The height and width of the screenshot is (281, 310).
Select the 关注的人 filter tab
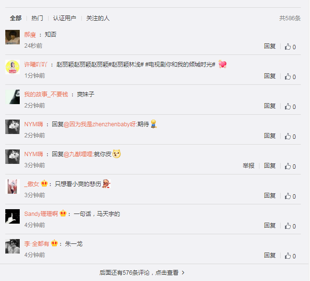pos(98,18)
